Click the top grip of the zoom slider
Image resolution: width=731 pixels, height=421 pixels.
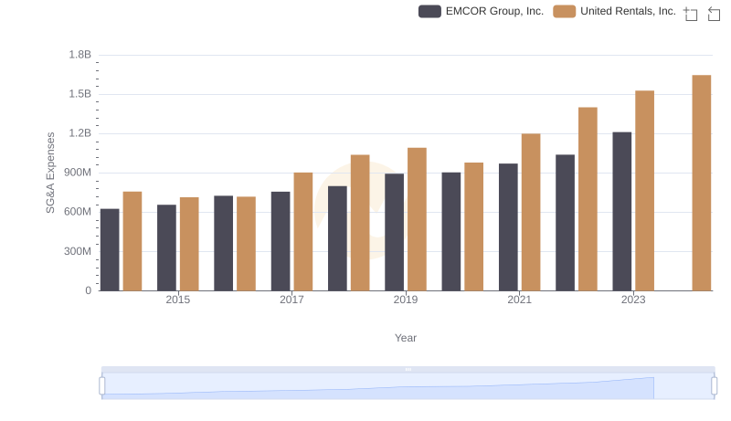[408, 369]
